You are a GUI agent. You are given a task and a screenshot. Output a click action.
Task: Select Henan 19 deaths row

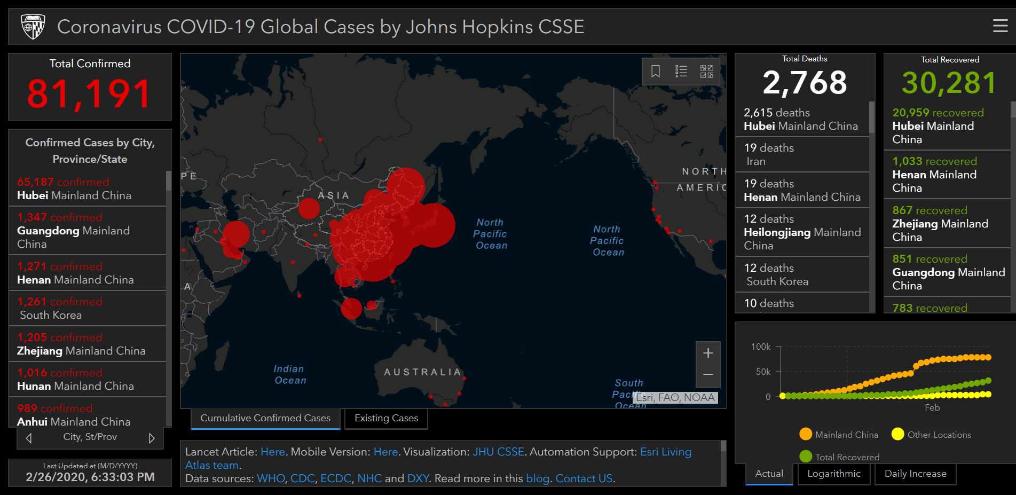[802, 190]
